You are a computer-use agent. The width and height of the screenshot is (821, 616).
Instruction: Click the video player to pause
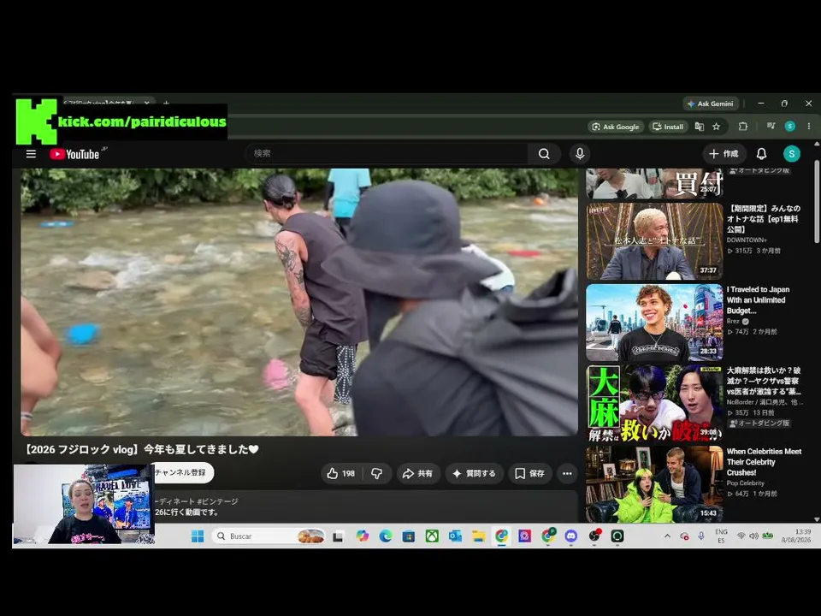point(299,302)
